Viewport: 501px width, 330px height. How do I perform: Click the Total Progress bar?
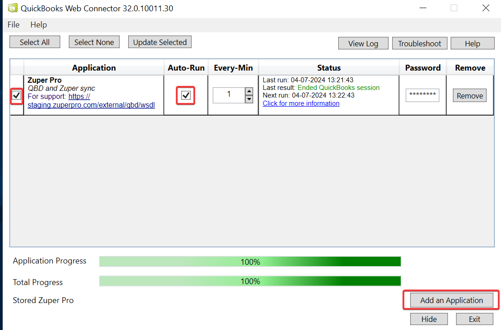click(250, 281)
